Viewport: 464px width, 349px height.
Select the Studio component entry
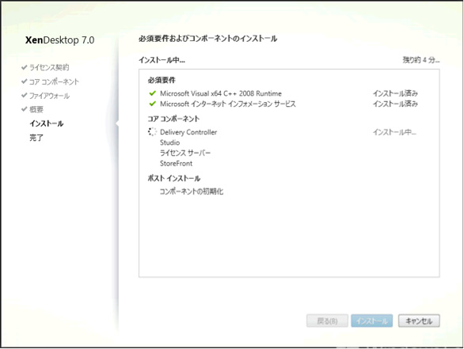click(x=170, y=142)
